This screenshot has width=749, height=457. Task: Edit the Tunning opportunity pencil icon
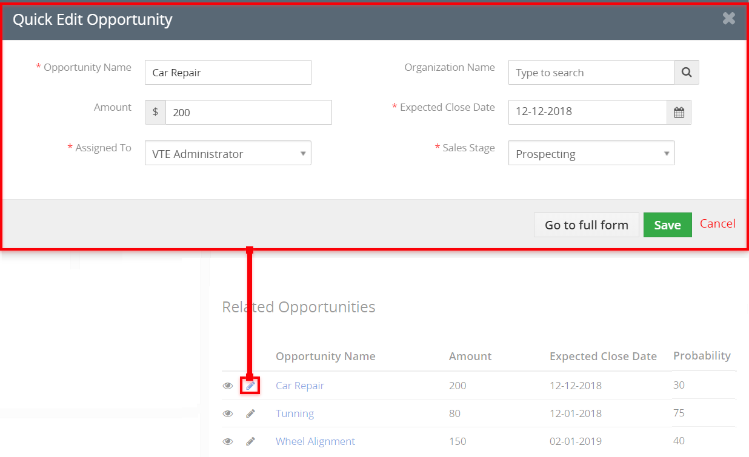[250, 413]
